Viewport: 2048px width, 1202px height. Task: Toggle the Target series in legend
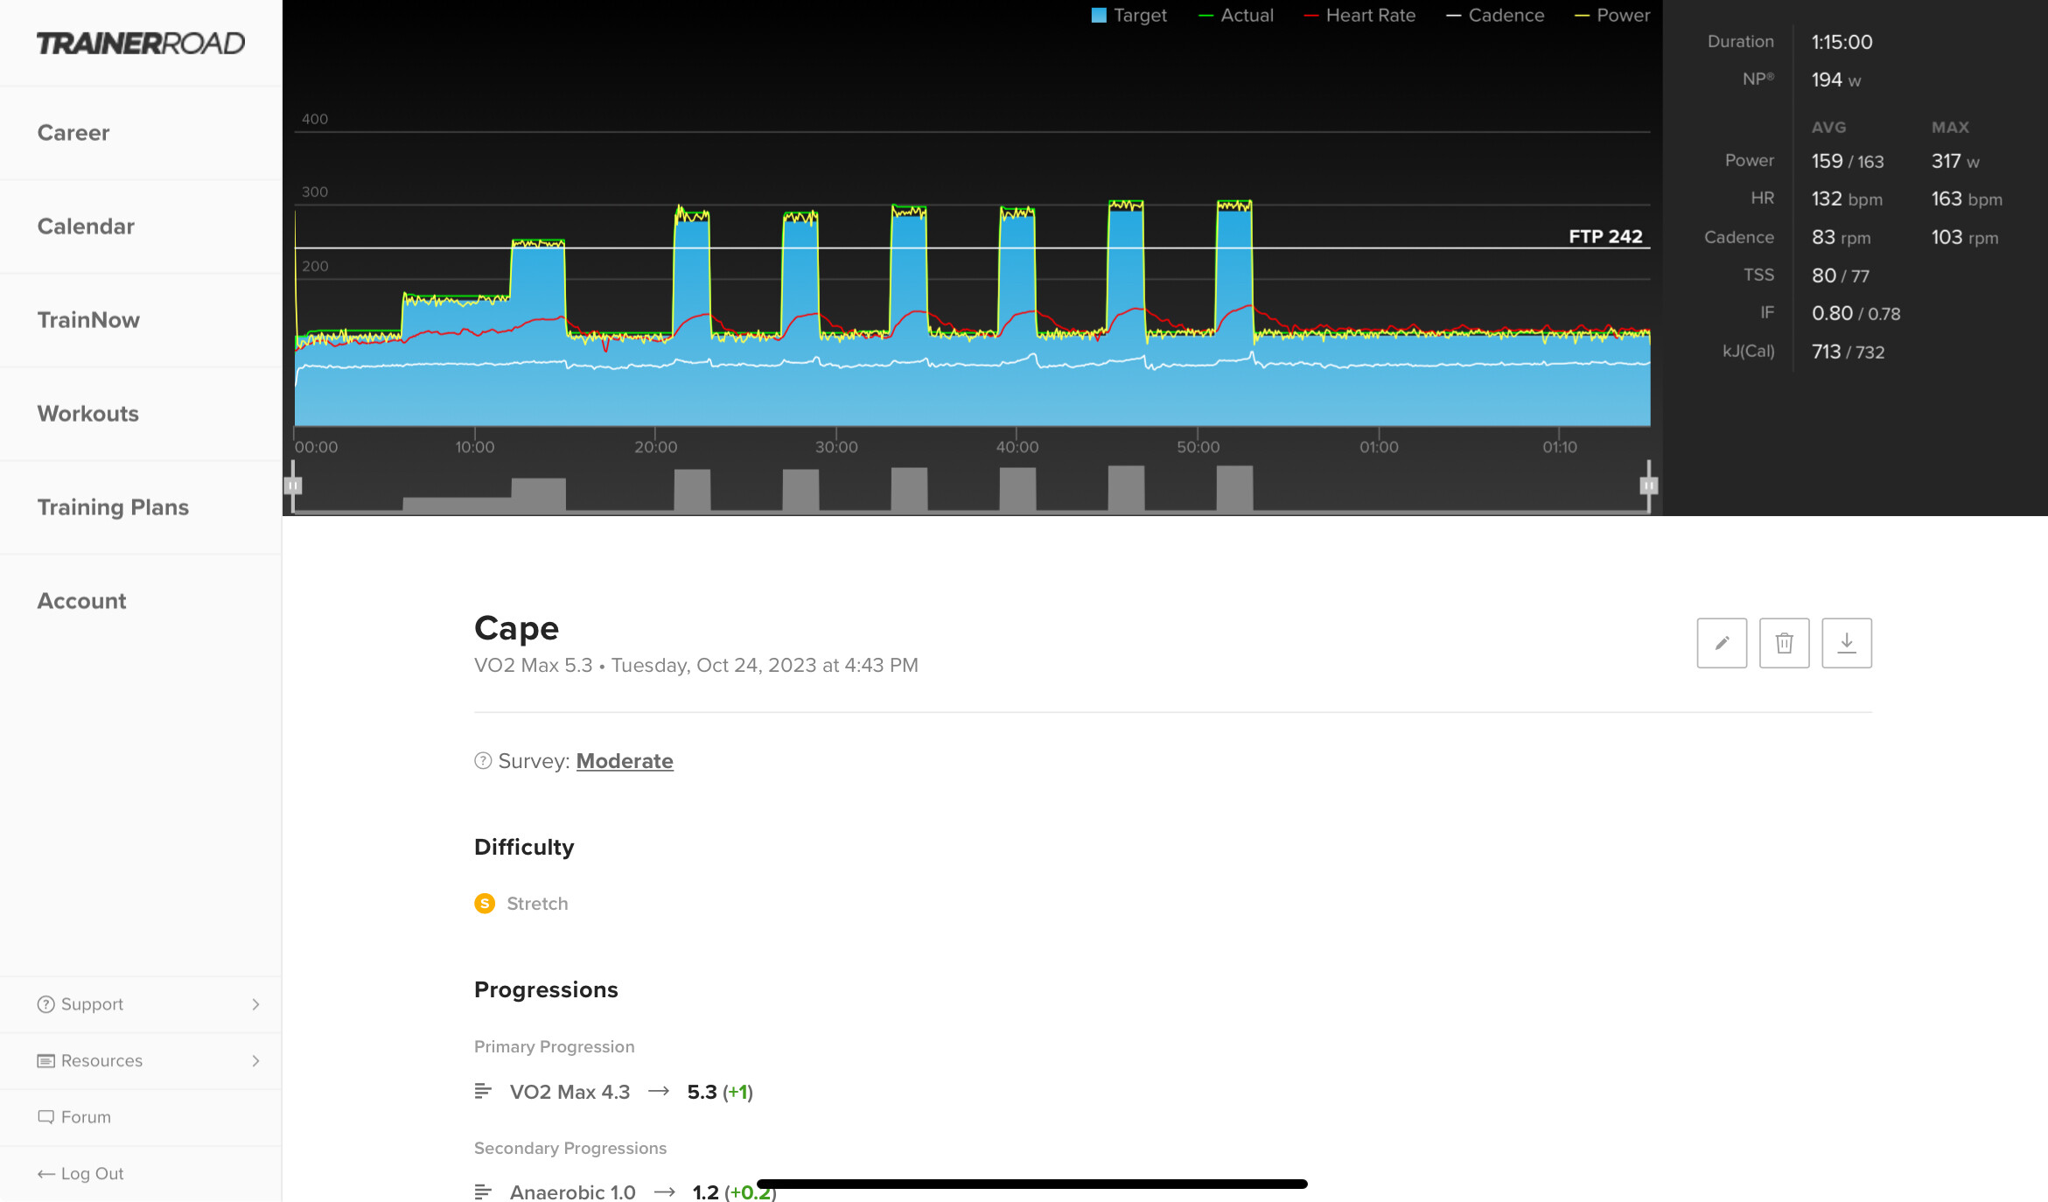click(x=1129, y=15)
